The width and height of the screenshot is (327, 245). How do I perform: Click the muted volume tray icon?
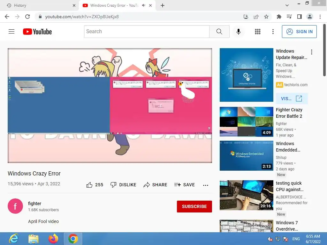270,239
